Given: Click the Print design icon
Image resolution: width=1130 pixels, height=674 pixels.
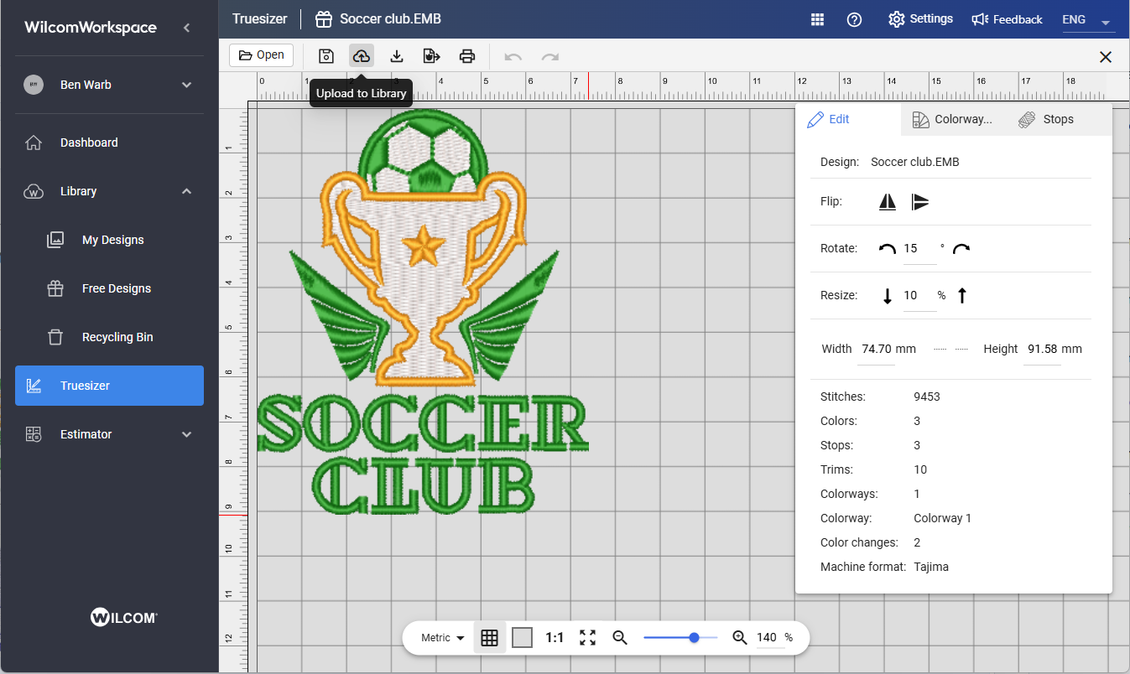Looking at the screenshot, I should (467, 56).
